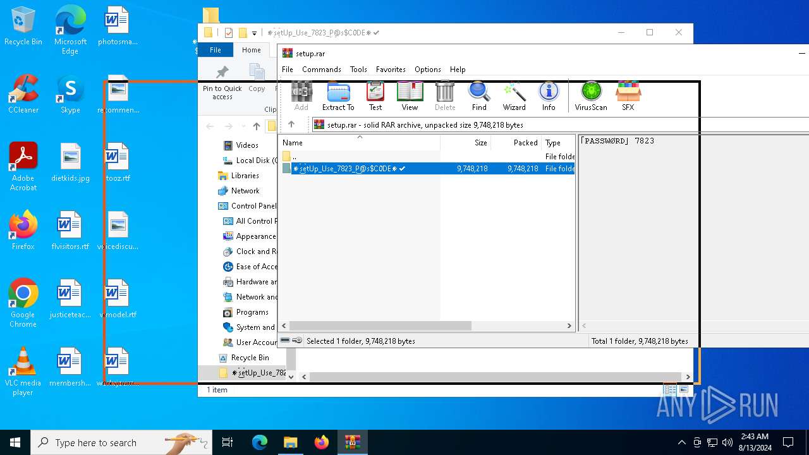The width and height of the screenshot is (809, 455).
Task: Sort by the Size column header
Action: (466, 143)
